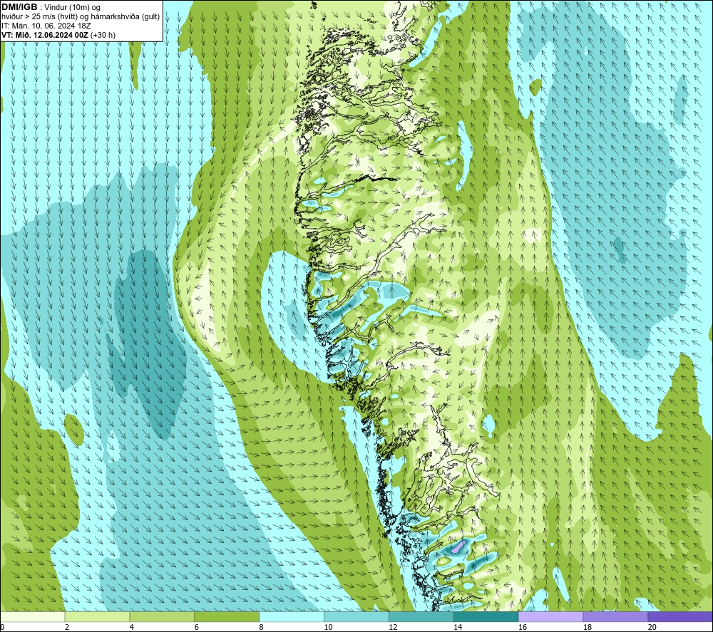The width and height of the screenshot is (713, 632).
Task: Click the light green 2–4 m/s legend swatch
Action: 97,616
